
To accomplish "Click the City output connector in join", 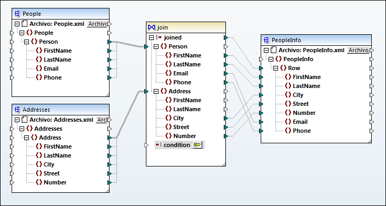I will (226, 118).
